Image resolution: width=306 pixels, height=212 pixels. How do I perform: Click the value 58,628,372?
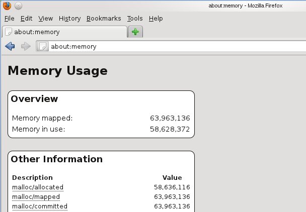point(170,129)
